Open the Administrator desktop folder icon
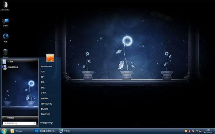Viewport: 215px width, 134px height. click(5, 6)
